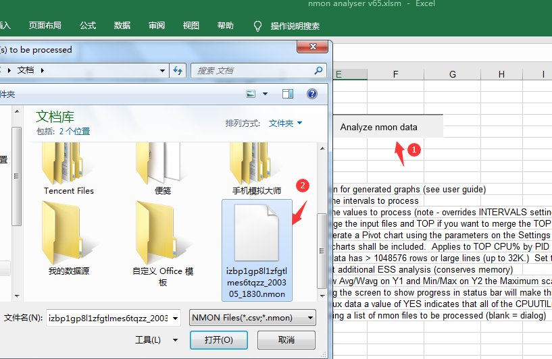Click the 取消 cancel button
This screenshot has height=359, width=552.
tap(286, 340)
